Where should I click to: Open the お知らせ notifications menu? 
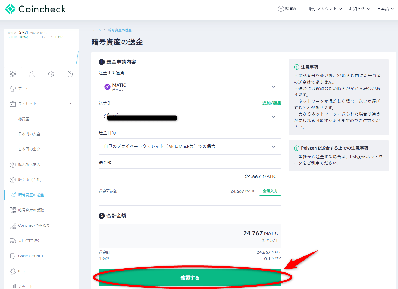[360, 9]
